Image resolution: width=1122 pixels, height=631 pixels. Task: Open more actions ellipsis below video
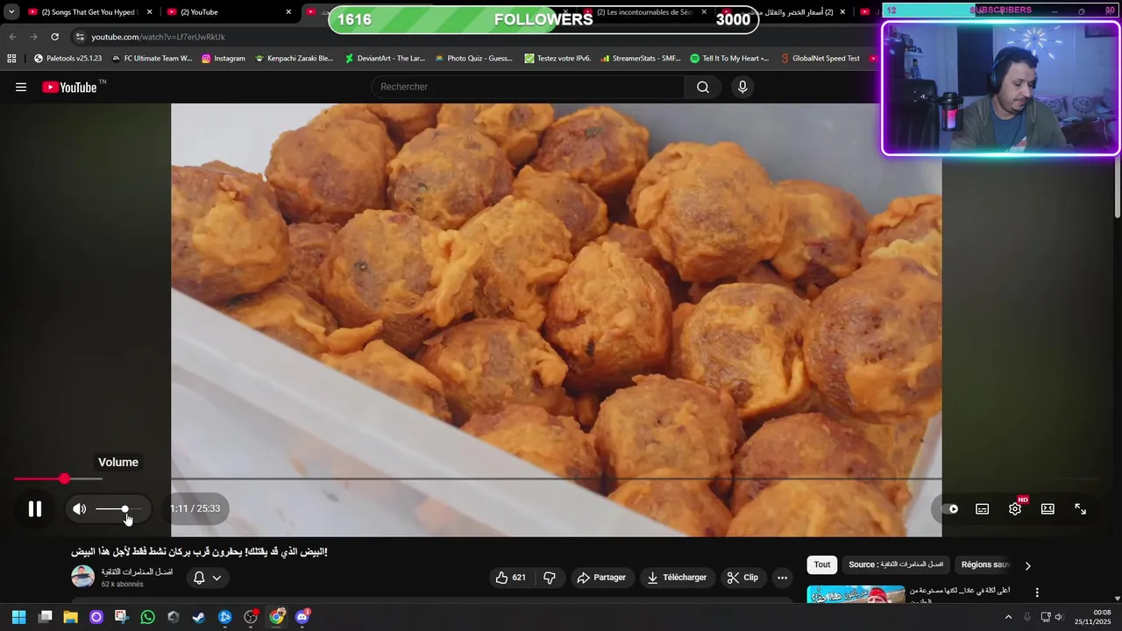(782, 578)
